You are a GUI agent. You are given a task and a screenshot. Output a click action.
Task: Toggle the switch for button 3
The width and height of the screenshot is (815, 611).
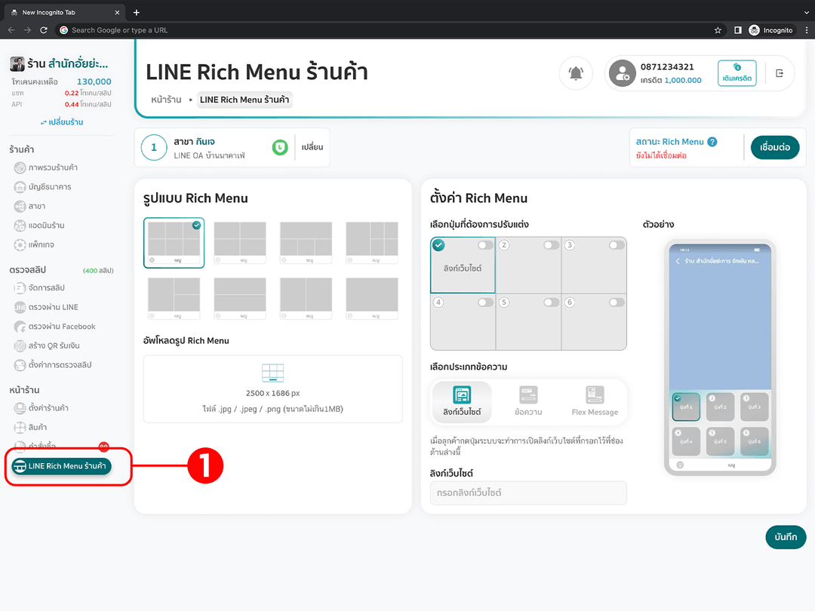(x=617, y=245)
